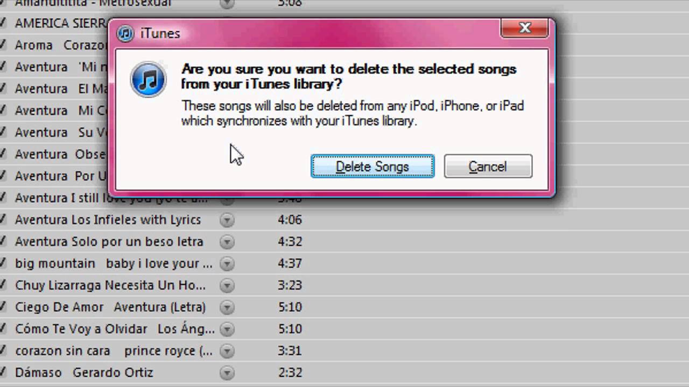Click the 2:32 duration of Dámaso
689x387 pixels.
[x=290, y=372]
